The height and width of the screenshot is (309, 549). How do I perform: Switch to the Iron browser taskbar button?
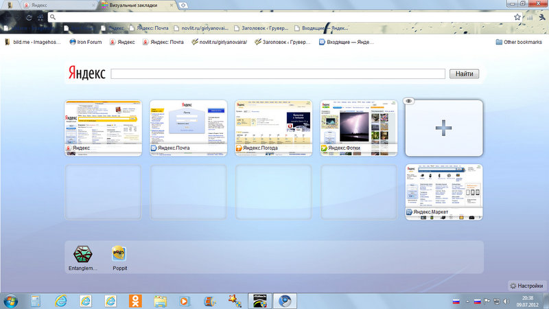pos(285,301)
